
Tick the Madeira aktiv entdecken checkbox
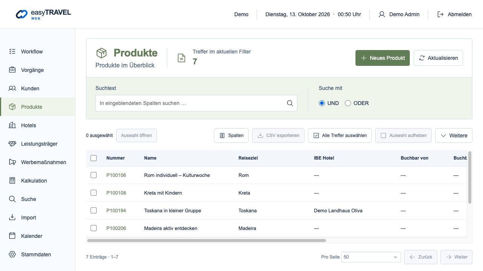point(94,228)
